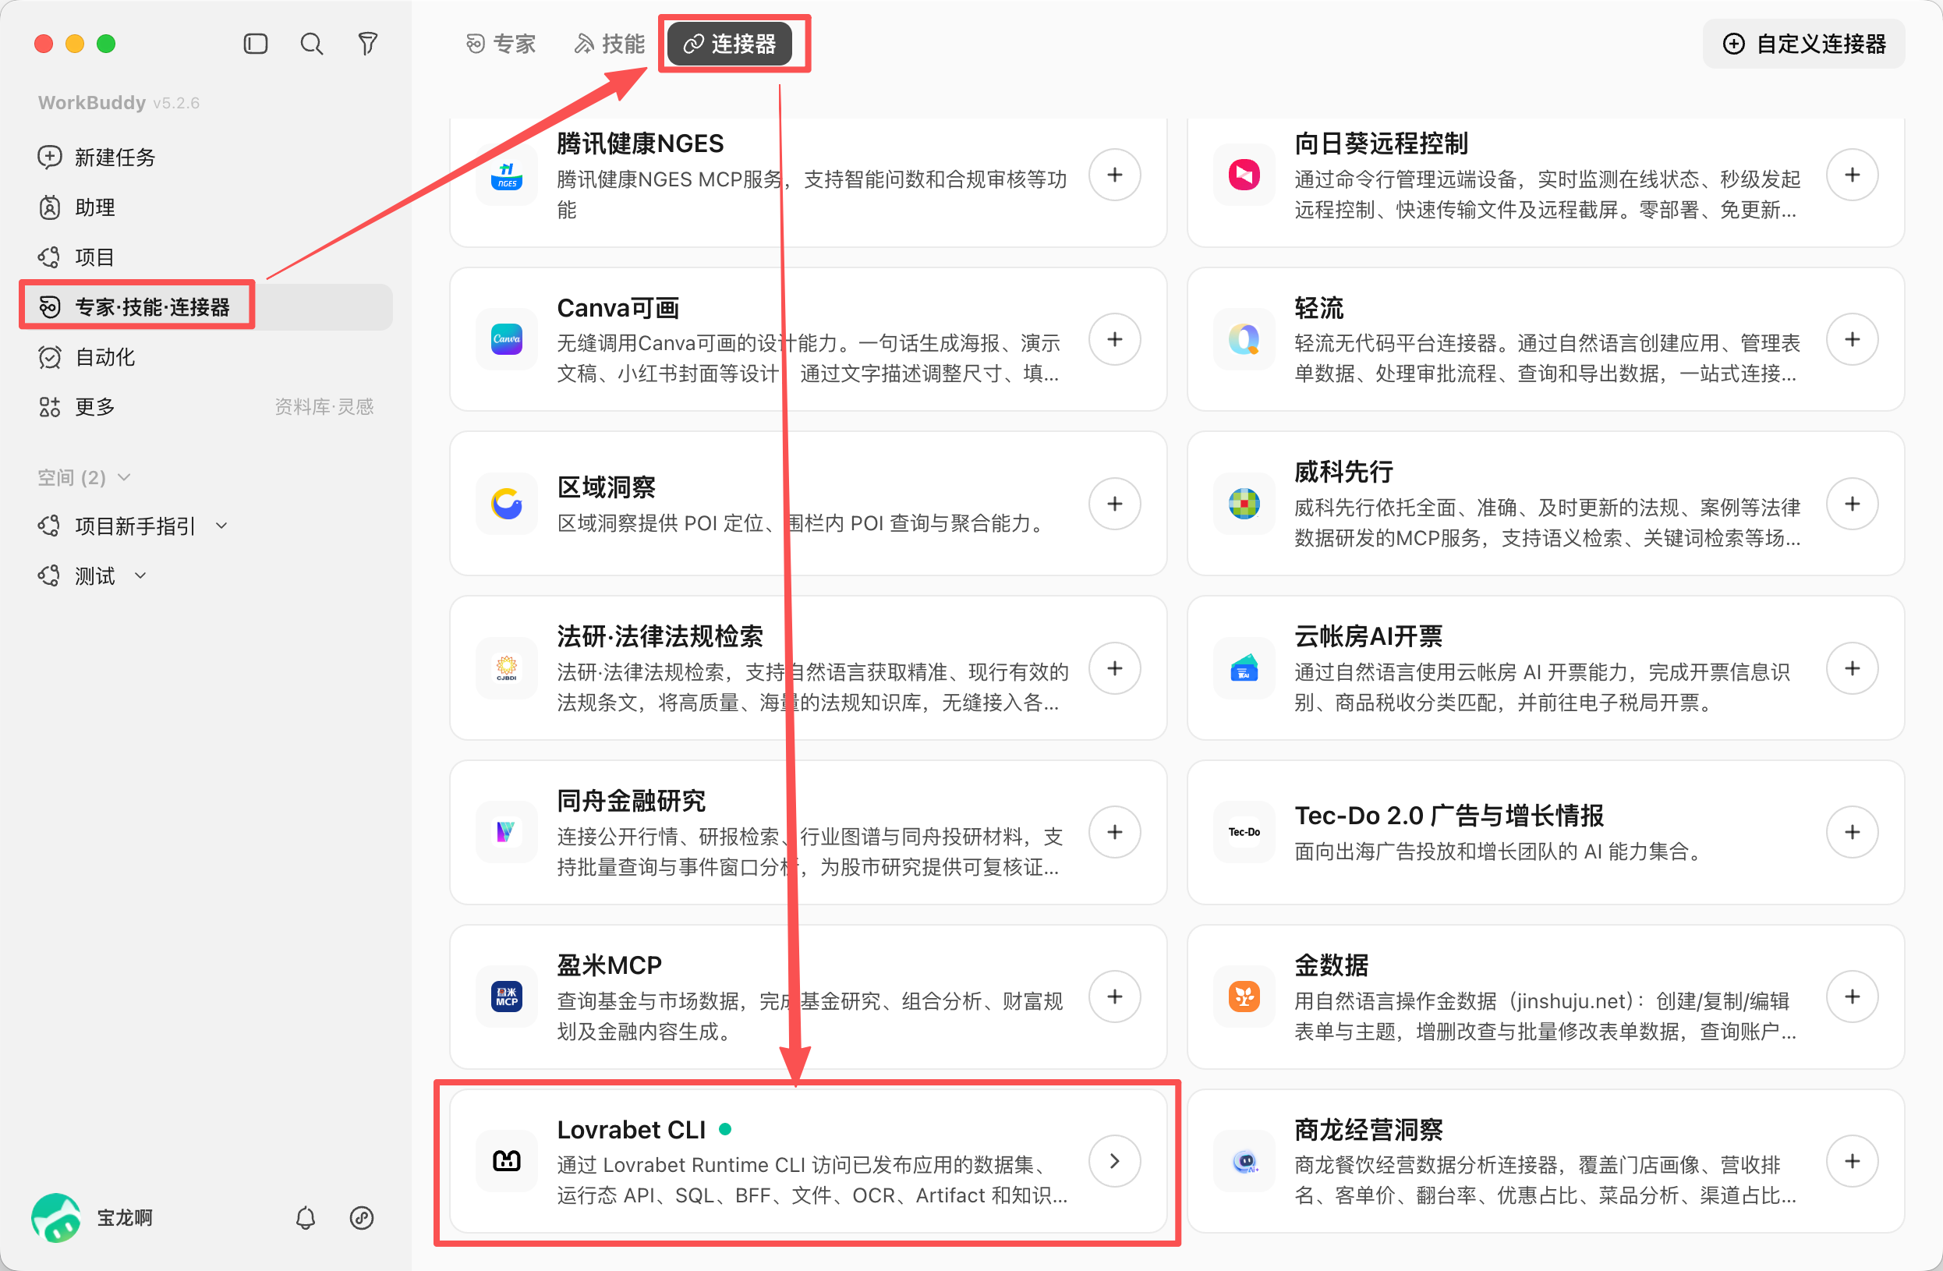The width and height of the screenshot is (1943, 1271).
Task: Click the Lovrabet CLI logo icon
Action: pyautogui.click(x=506, y=1161)
